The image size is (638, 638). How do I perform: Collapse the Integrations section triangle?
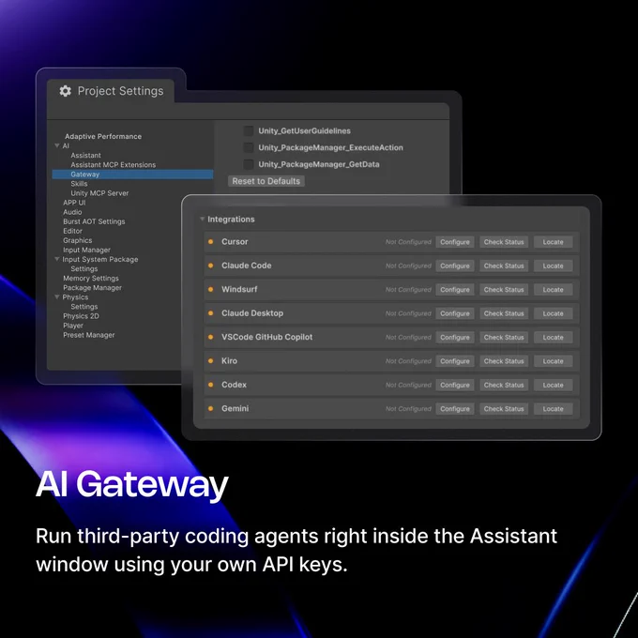click(202, 219)
